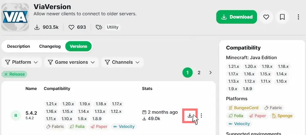Switch to the Changelog tab

coord(50,47)
